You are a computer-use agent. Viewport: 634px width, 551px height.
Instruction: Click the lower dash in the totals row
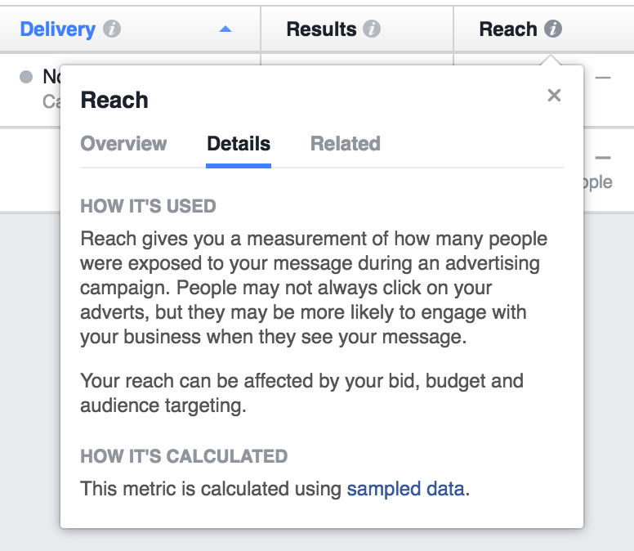click(x=603, y=158)
